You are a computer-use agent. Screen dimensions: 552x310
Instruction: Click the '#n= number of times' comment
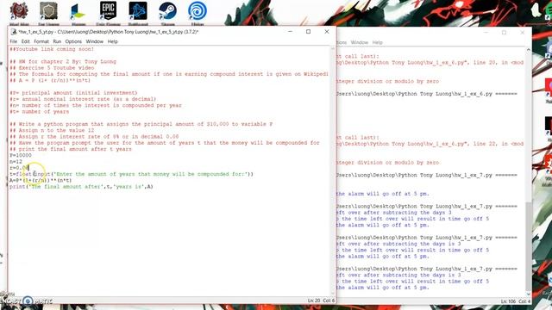pos(96,105)
